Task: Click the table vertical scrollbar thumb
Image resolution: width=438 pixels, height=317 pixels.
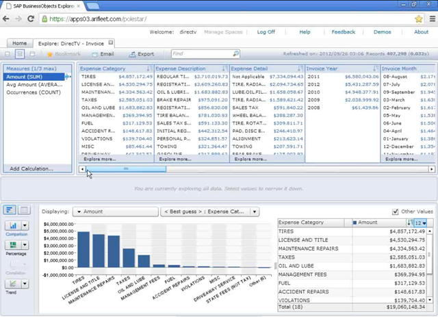Action: pos(430,255)
